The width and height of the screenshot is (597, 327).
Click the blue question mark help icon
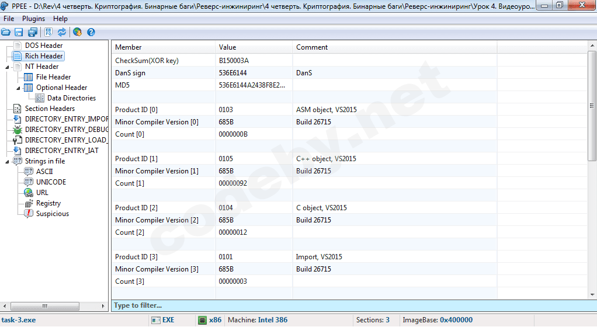(91, 32)
